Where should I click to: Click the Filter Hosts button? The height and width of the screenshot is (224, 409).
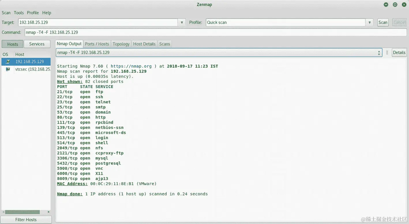[x=26, y=220]
